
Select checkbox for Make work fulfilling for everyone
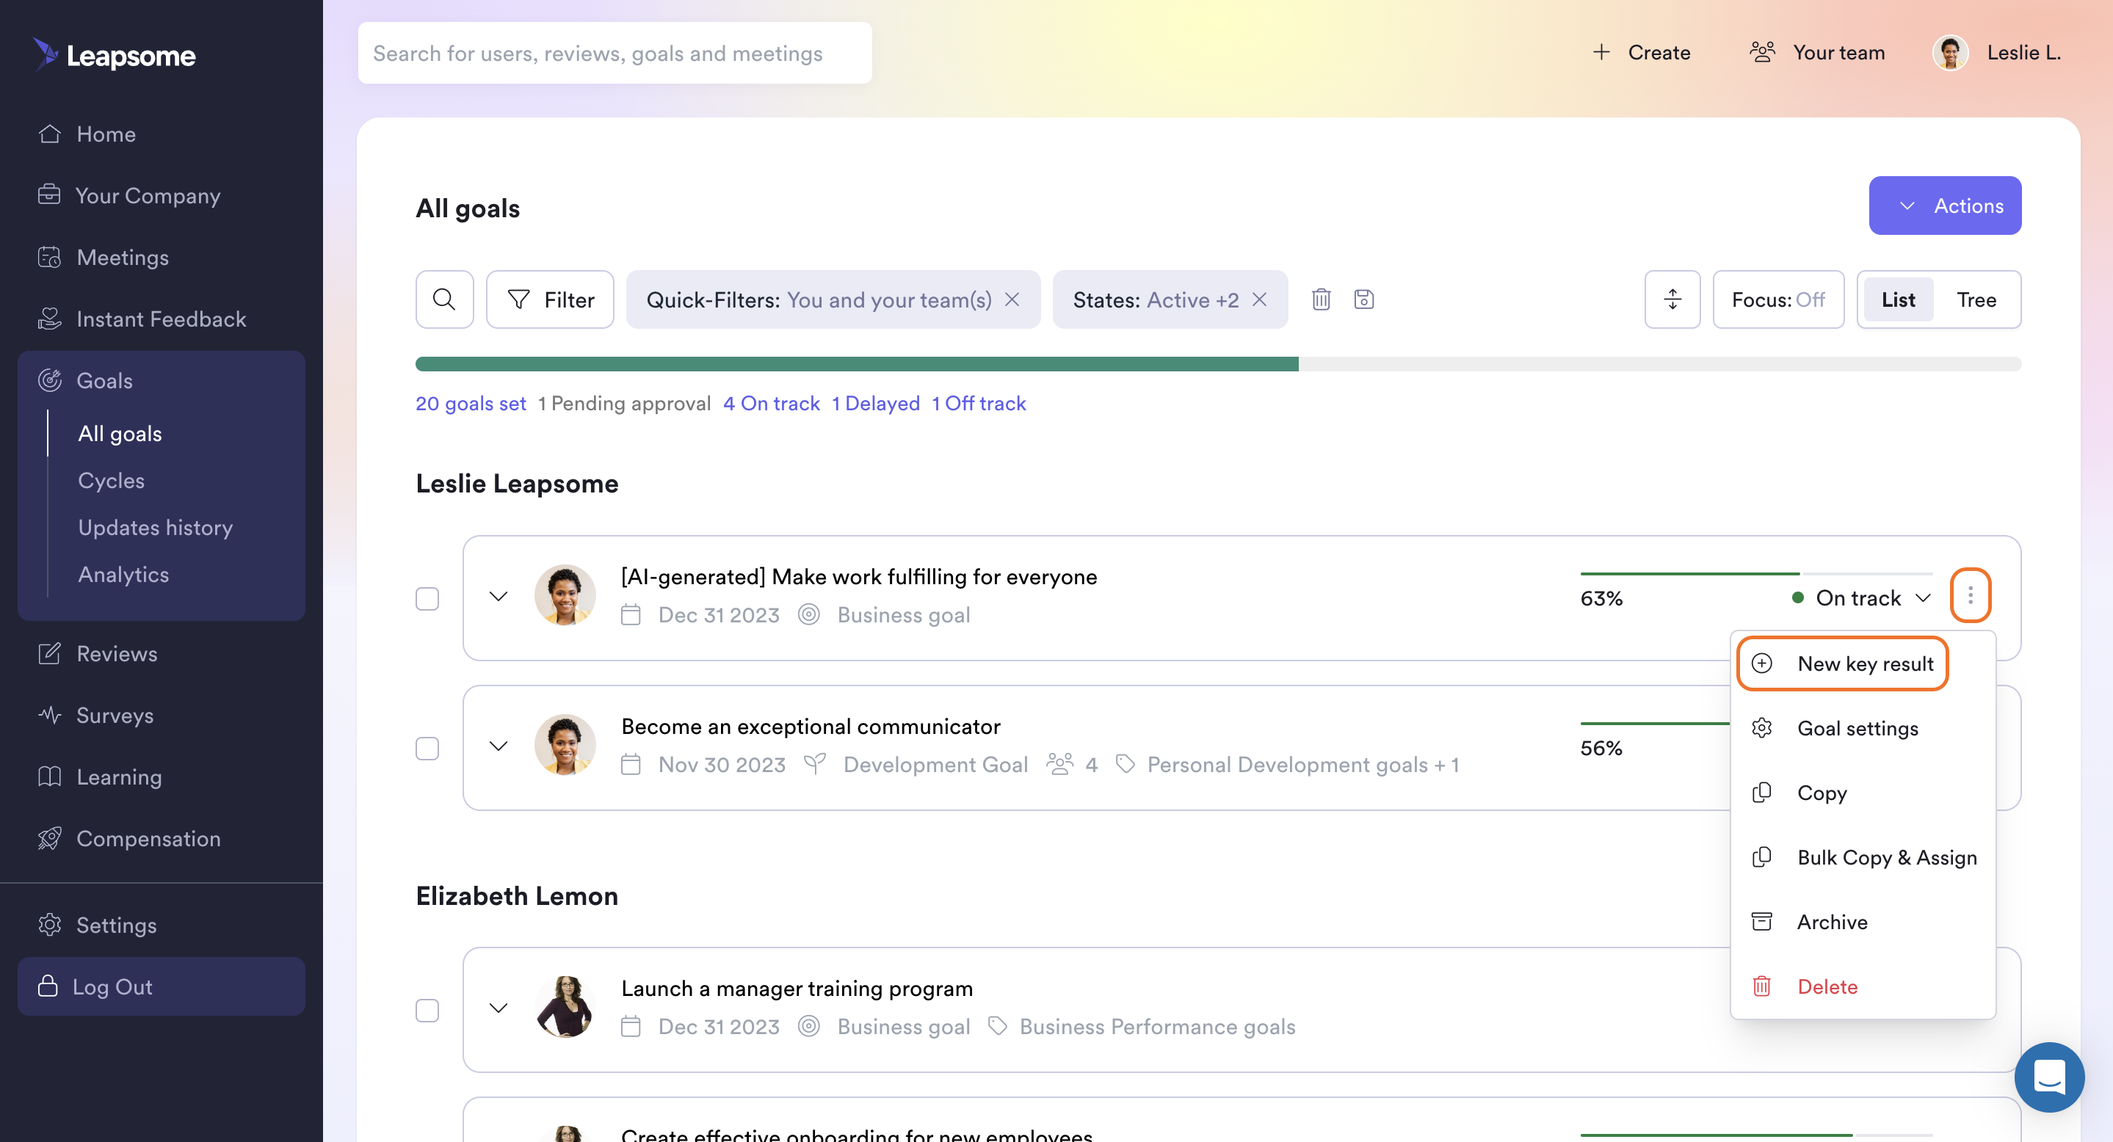pos(427,598)
